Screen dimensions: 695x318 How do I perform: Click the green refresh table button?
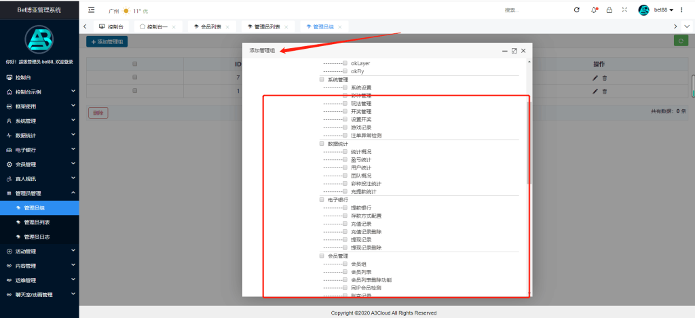[679, 41]
